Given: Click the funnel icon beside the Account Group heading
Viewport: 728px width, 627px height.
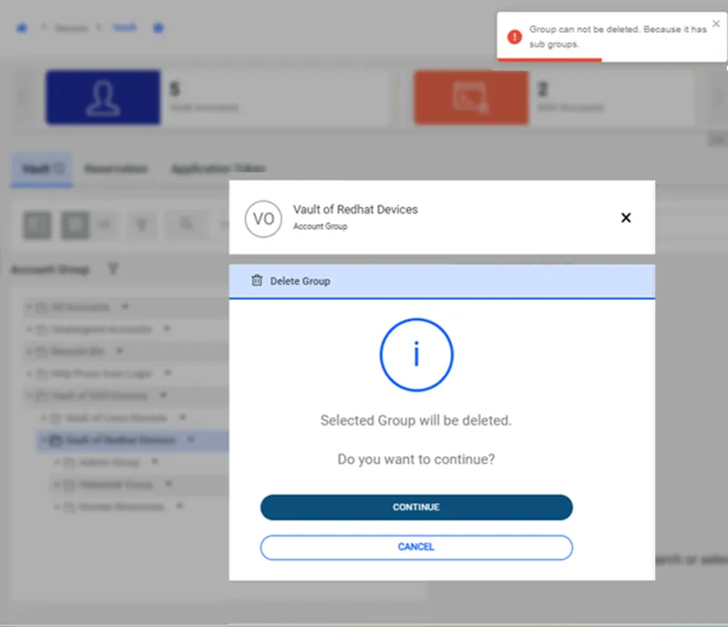Looking at the screenshot, I should pyautogui.click(x=113, y=269).
